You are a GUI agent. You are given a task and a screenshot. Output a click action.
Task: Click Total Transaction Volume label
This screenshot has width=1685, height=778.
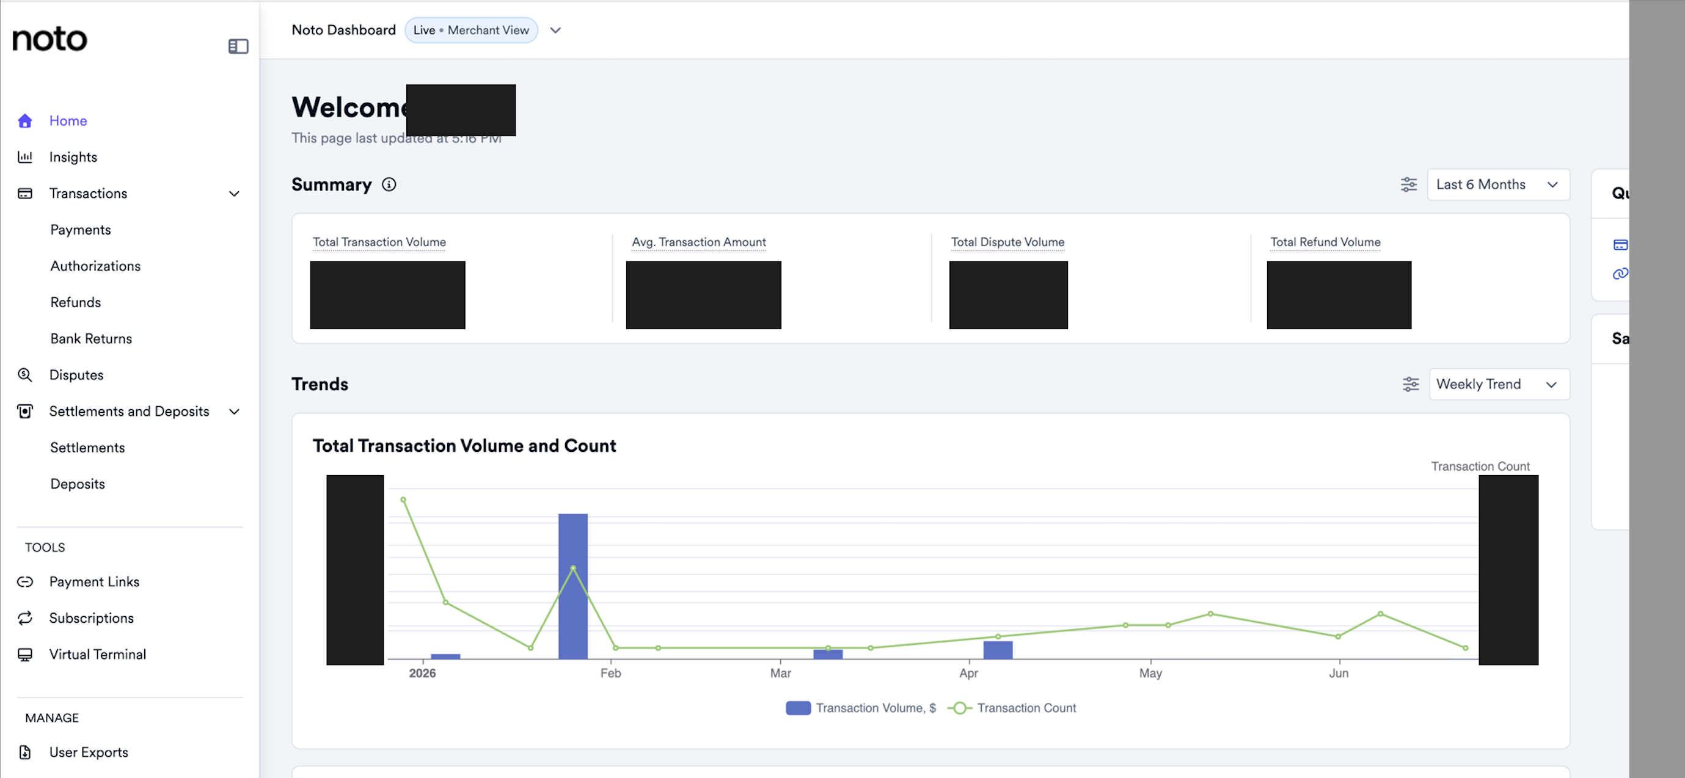[x=379, y=242]
